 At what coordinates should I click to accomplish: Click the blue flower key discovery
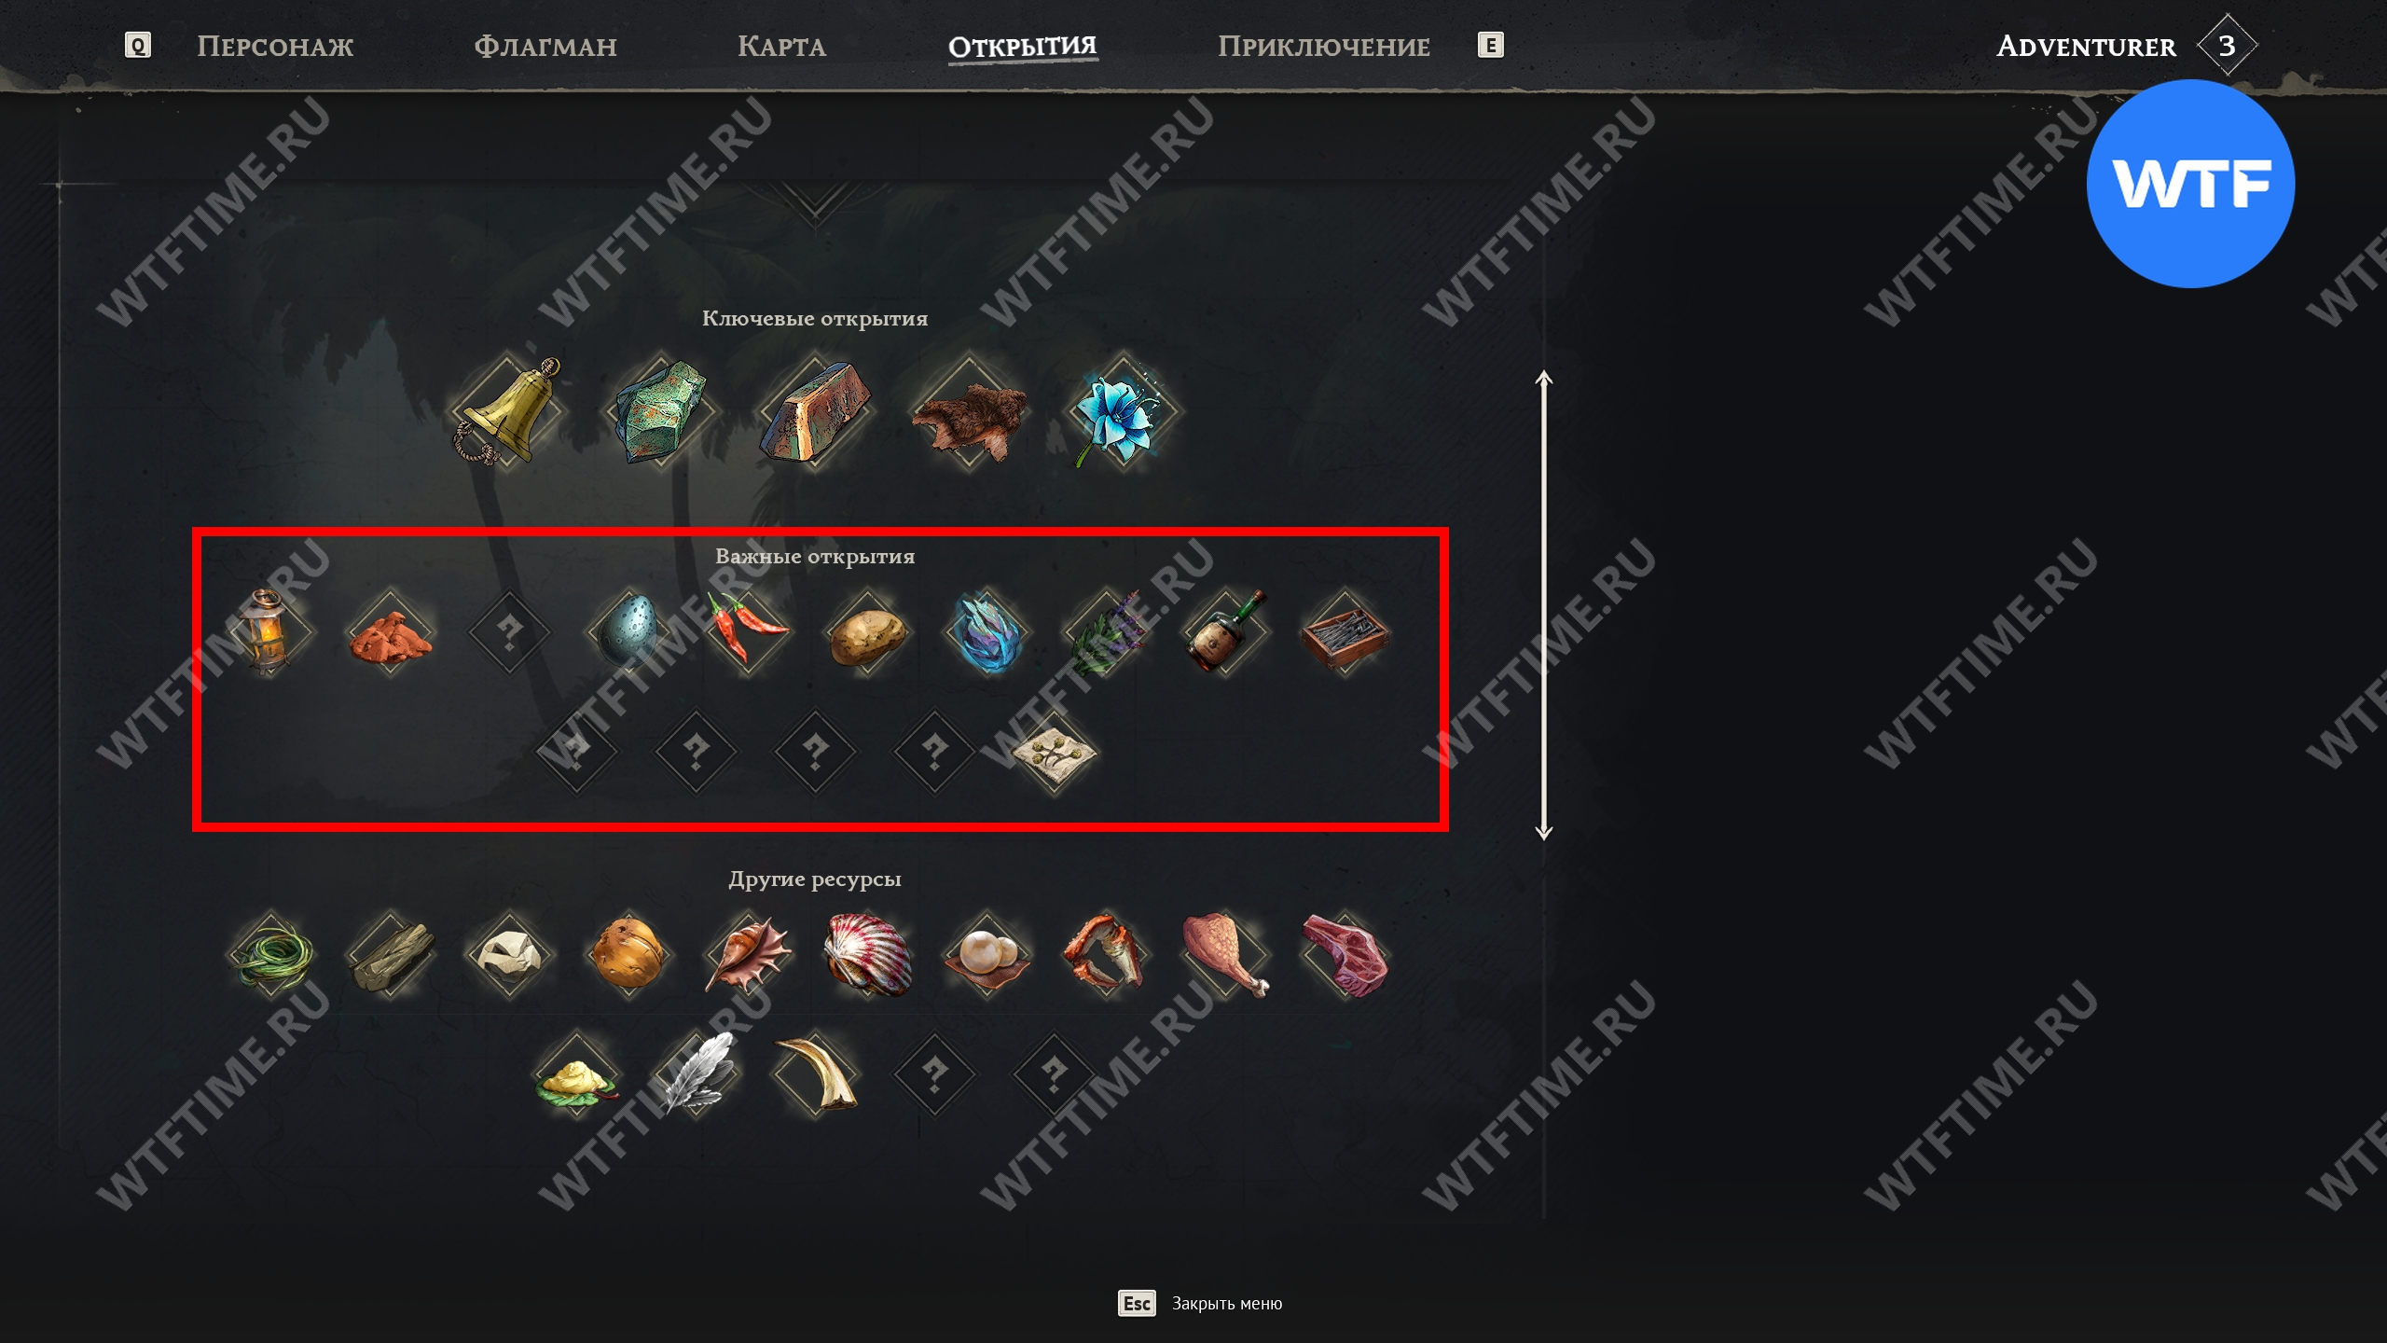coord(1122,411)
